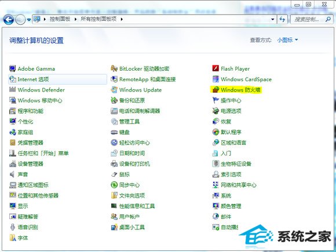
Task: Expand address bar history dropdown arrow
Action: click(273, 19)
